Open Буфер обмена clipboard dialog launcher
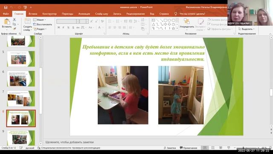 pyautogui.click(x=20, y=33)
